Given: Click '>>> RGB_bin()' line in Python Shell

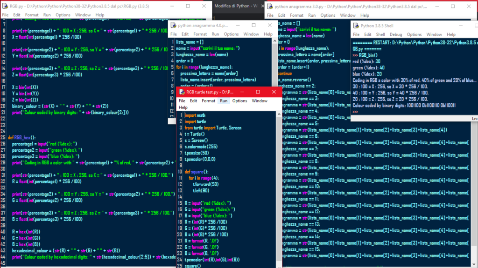Looking at the screenshot, I should point(365,55).
